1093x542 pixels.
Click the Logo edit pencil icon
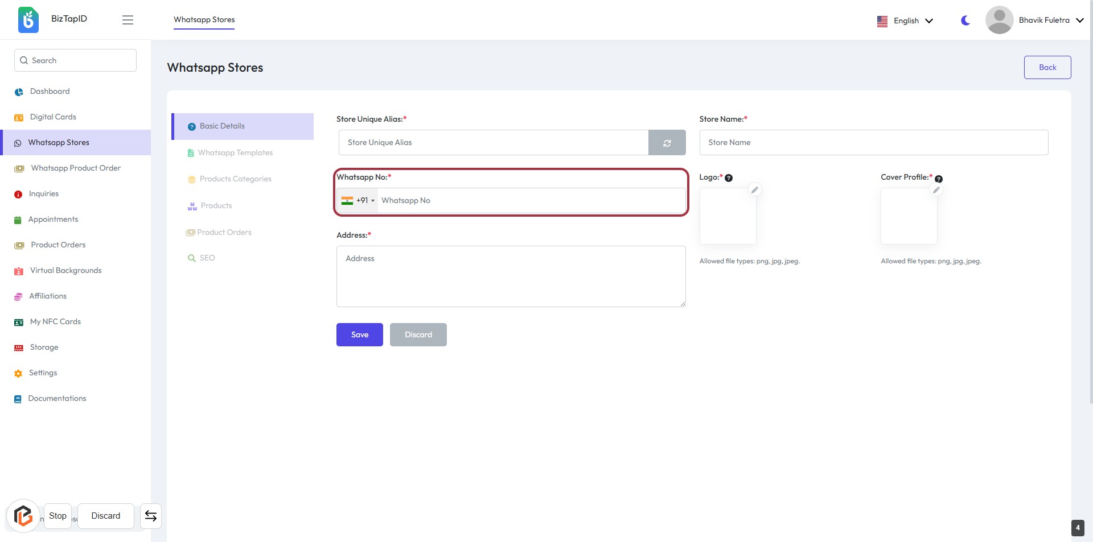point(754,190)
